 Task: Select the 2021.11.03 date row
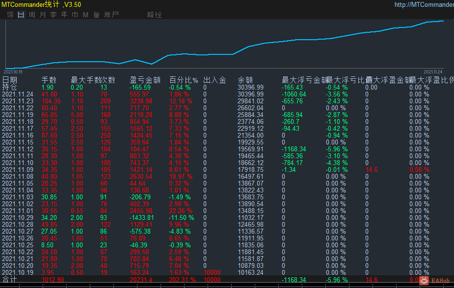tap(18, 197)
